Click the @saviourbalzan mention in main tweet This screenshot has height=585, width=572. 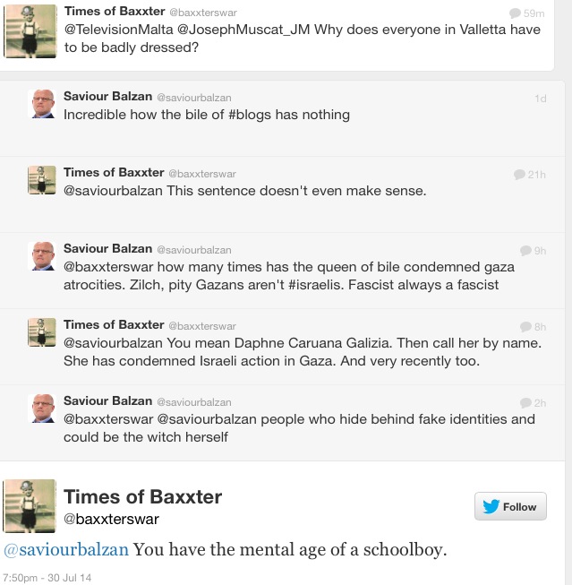click(x=66, y=550)
